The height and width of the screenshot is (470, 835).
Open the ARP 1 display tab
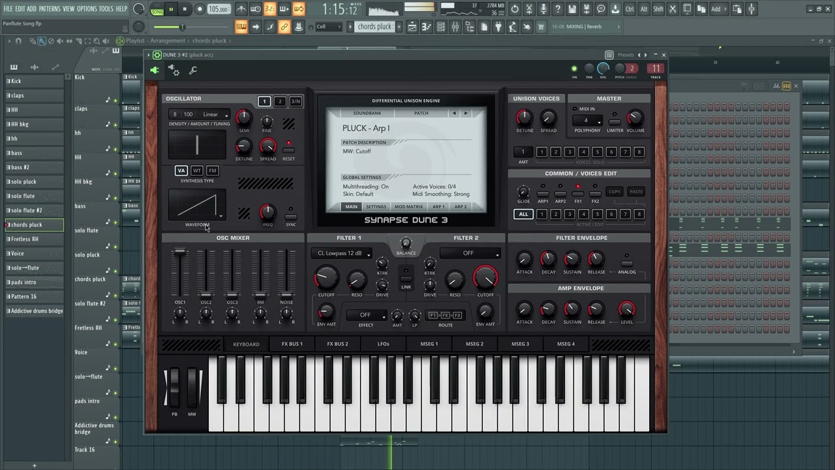point(438,206)
